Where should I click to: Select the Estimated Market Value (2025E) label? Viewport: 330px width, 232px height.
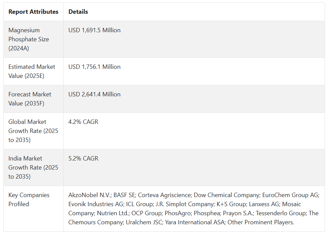click(32, 71)
